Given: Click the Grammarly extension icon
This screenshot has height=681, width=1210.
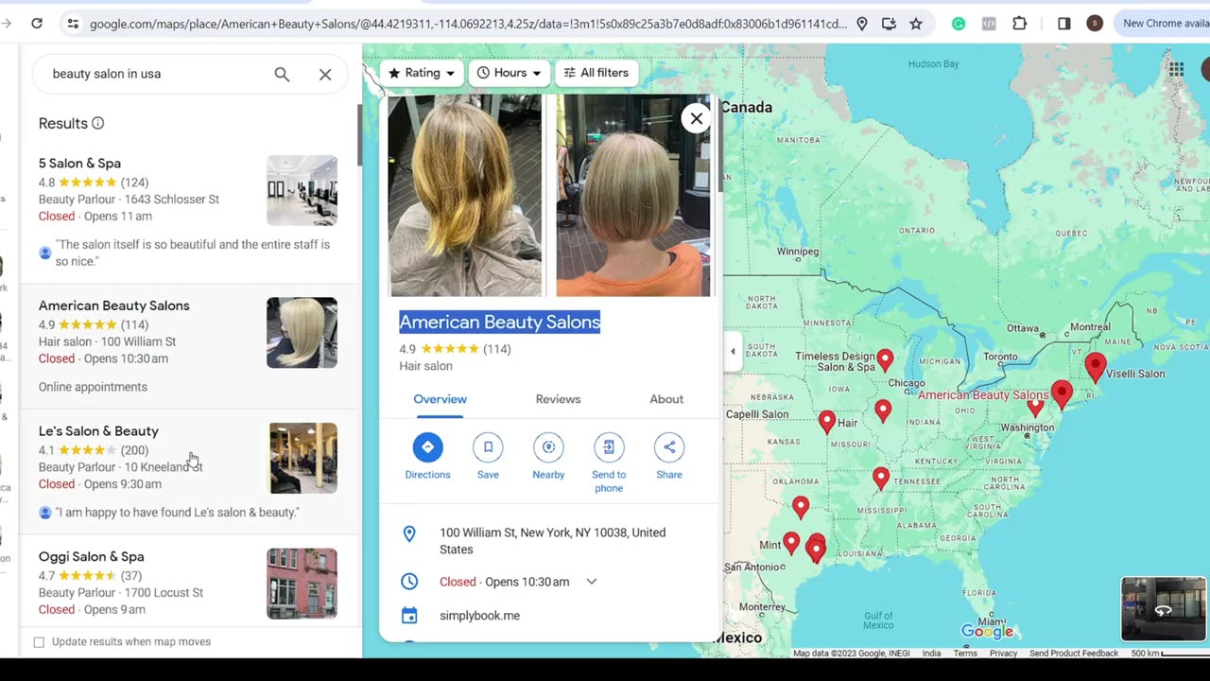Looking at the screenshot, I should pos(959,24).
